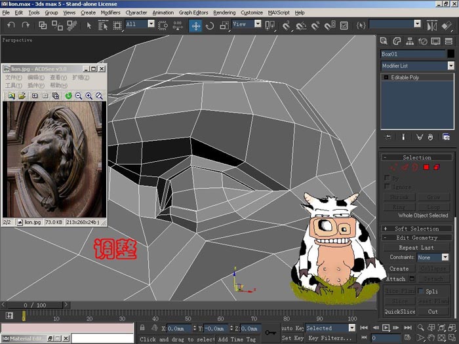Image resolution: width=459 pixels, height=344 pixels.
Task: Enable the Split checkbox
Action: click(x=421, y=291)
